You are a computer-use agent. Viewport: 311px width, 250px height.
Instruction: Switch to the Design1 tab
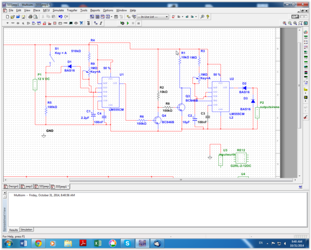tap(11, 187)
